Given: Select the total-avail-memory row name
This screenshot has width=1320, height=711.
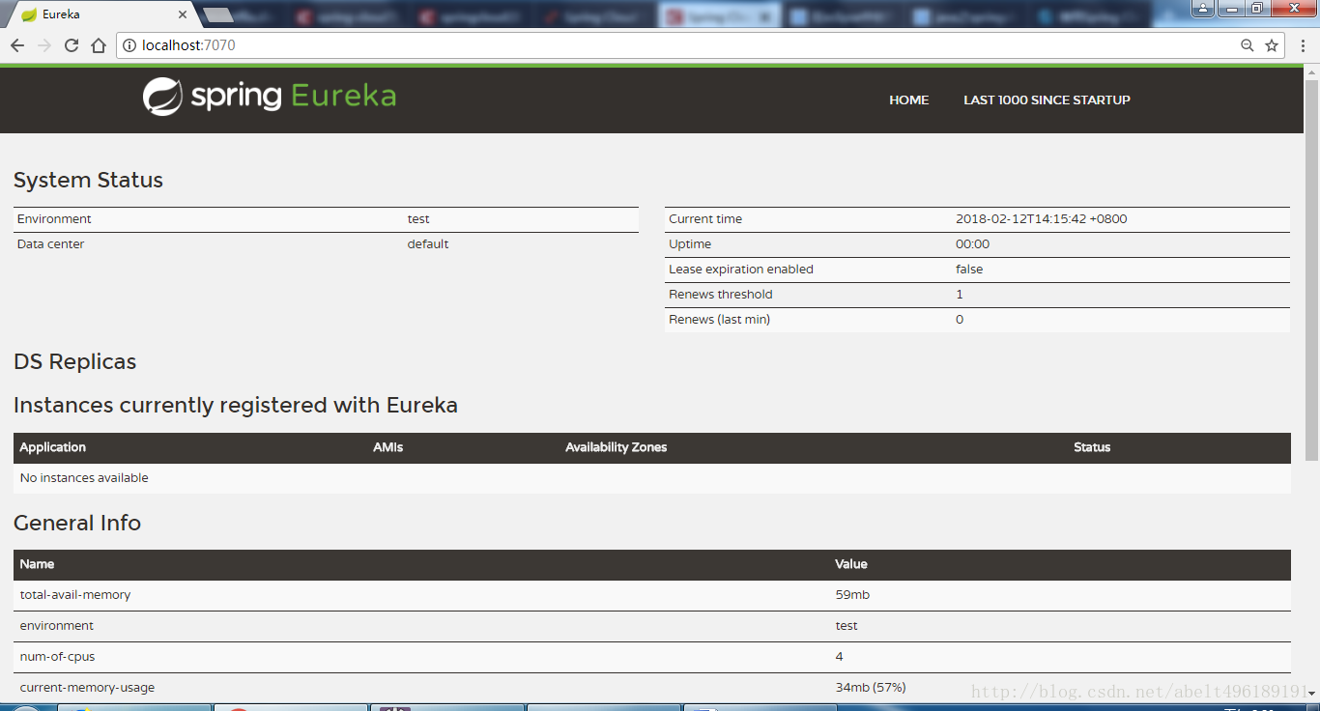Looking at the screenshot, I should [75, 595].
